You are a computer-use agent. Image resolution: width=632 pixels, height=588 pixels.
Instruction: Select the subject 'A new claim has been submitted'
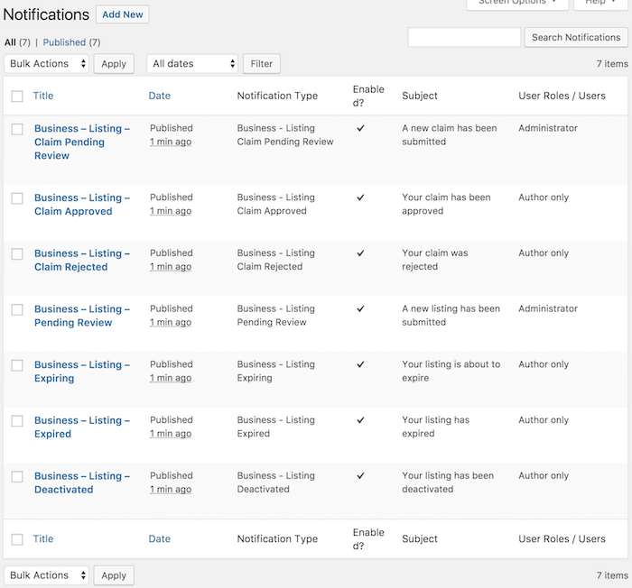pyautogui.click(x=450, y=135)
